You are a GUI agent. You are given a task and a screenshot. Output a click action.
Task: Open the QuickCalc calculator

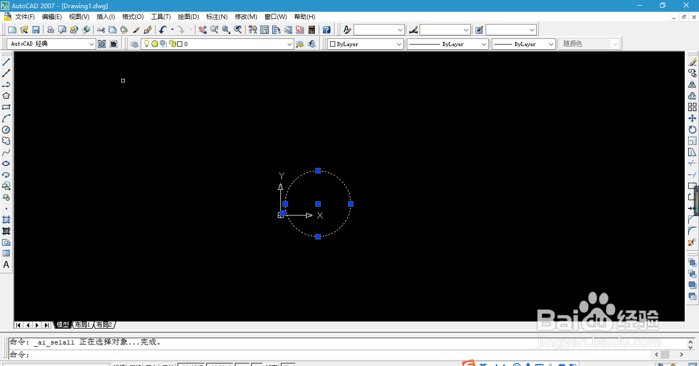tap(312, 30)
